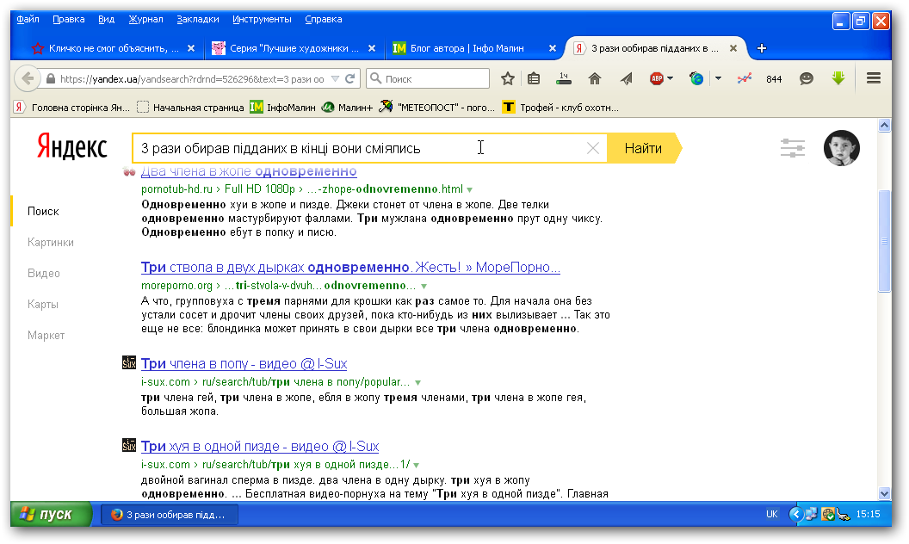
Task: Click the taskbar clock showing 15:15
Action: [868, 515]
